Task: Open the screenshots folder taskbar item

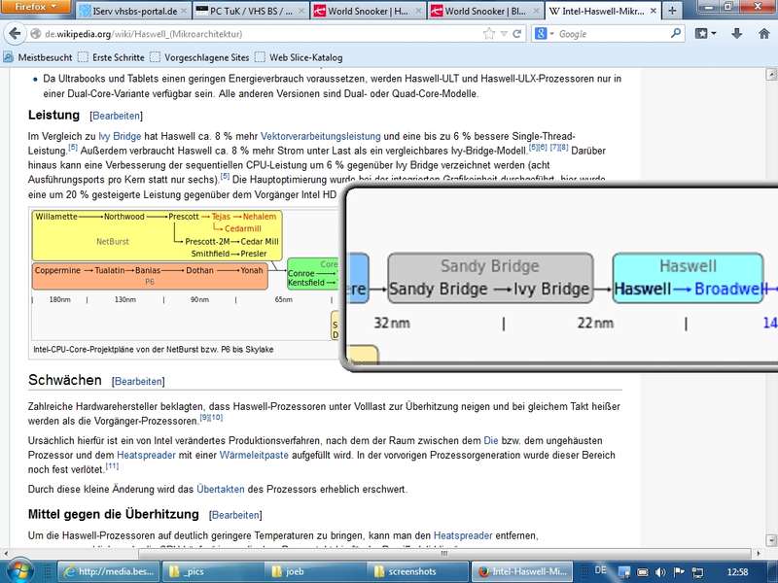Action: coord(420,571)
